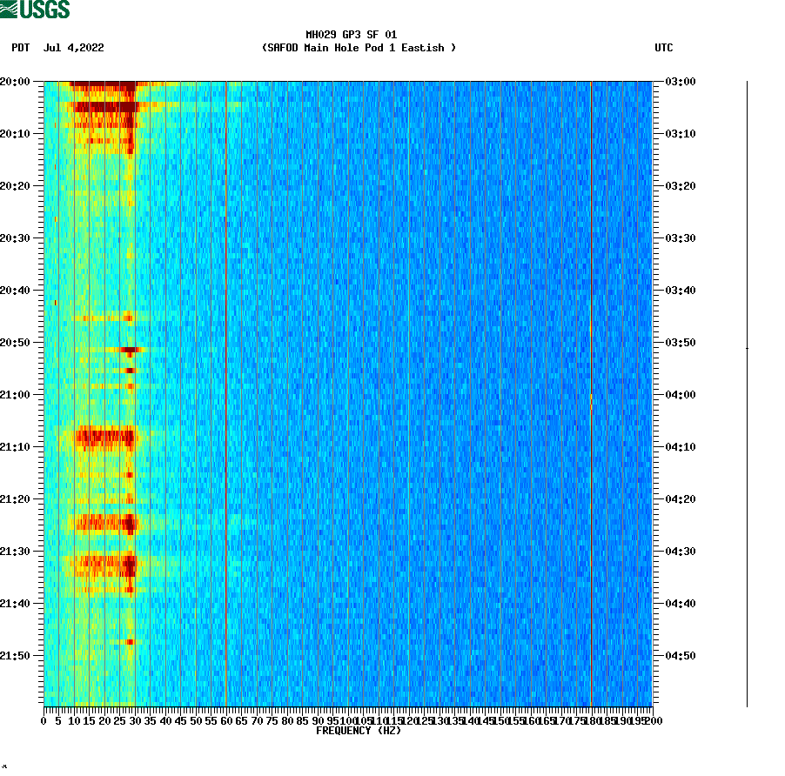The height and width of the screenshot is (776, 785).
Task: Click the FREQUENCY (HZ) axis title
Action: [359, 731]
